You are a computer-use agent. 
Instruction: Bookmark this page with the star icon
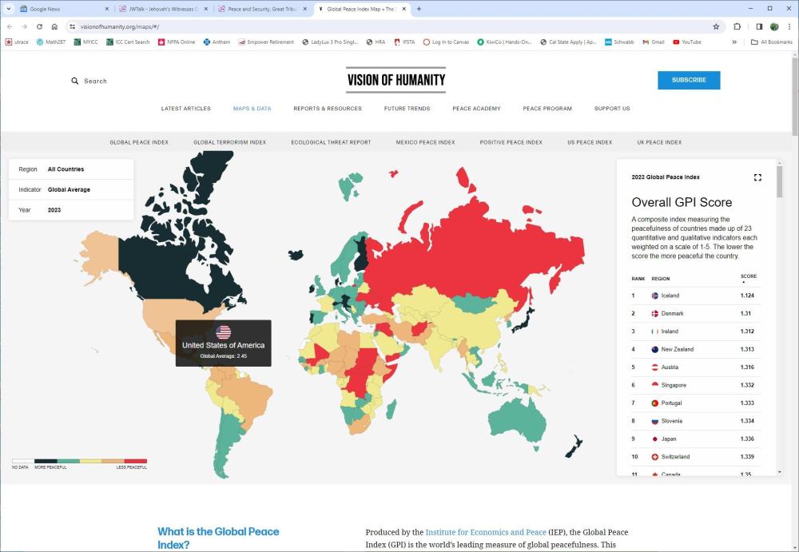(x=716, y=26)
